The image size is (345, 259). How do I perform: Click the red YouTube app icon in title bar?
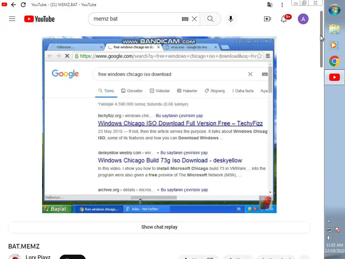pos(4,4)
